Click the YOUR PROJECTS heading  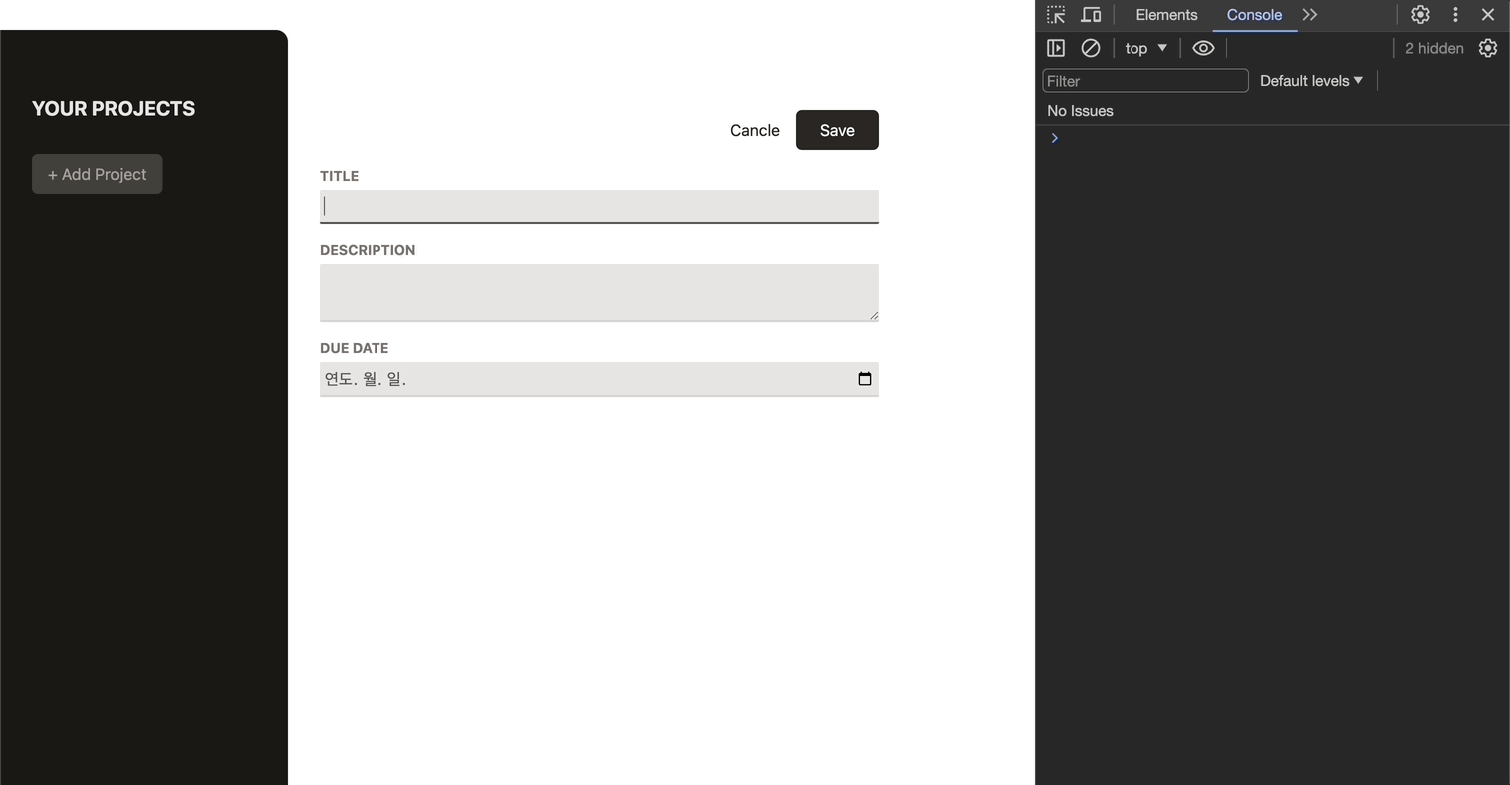[114, 109]
